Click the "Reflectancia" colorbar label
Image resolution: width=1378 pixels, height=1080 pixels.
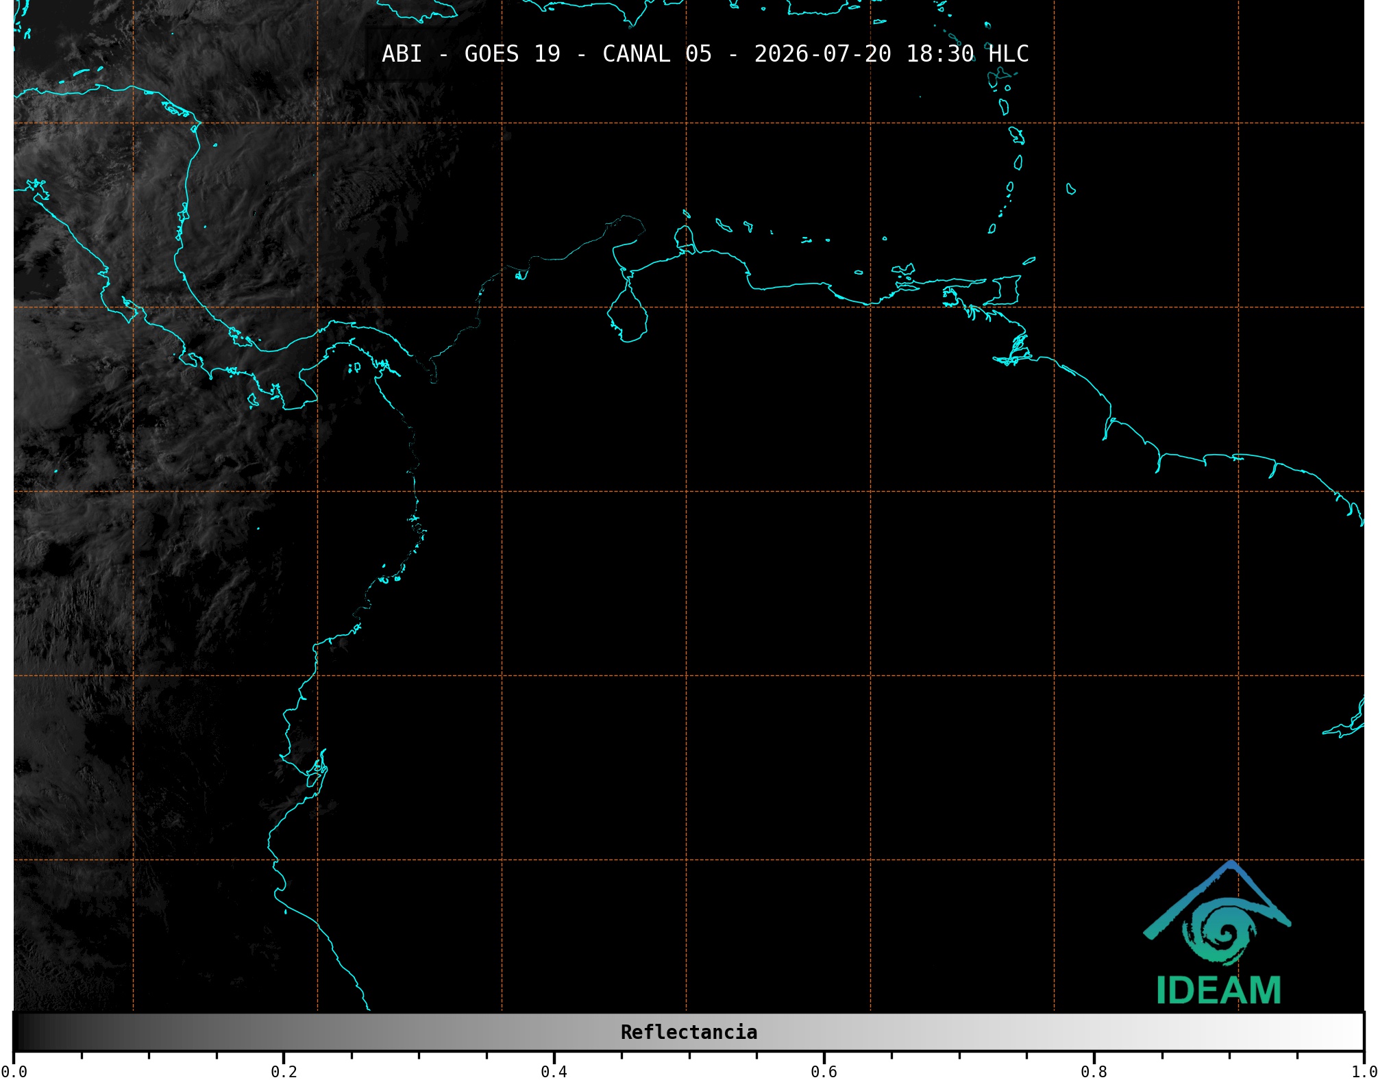click(x=689, y=1032)
